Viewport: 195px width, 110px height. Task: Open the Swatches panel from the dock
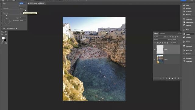tap(187, 9)
